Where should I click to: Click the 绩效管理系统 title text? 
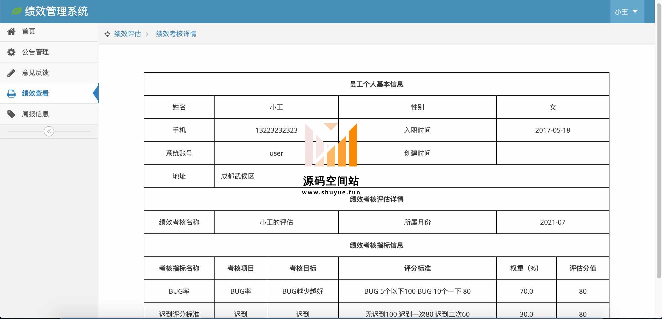click(x=56, y=11)
